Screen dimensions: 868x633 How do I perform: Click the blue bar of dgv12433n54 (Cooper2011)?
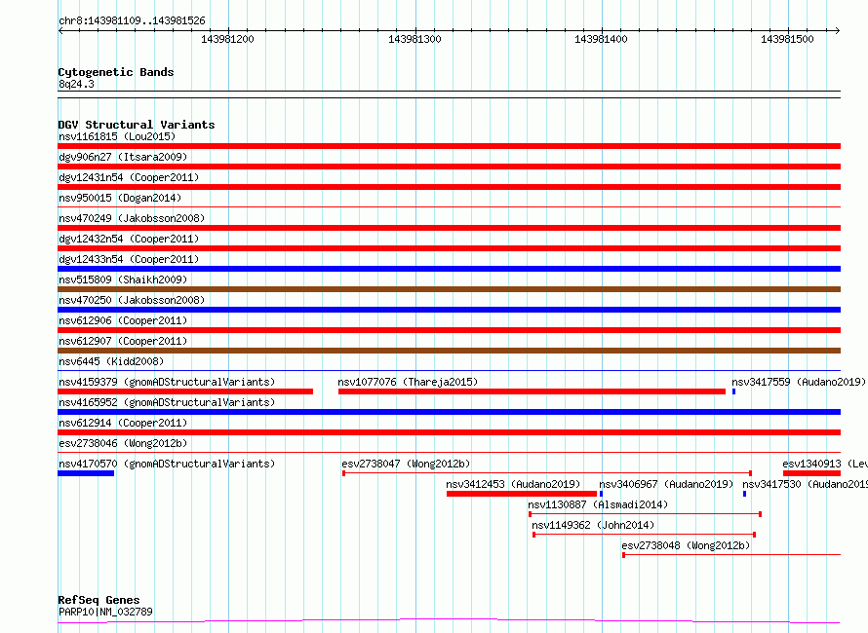tap(449, 269)
